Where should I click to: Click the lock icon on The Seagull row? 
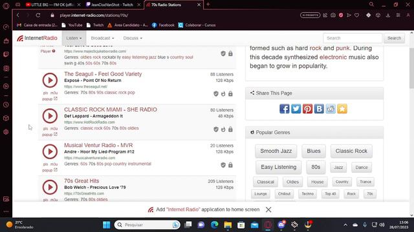tap(230, 93)
